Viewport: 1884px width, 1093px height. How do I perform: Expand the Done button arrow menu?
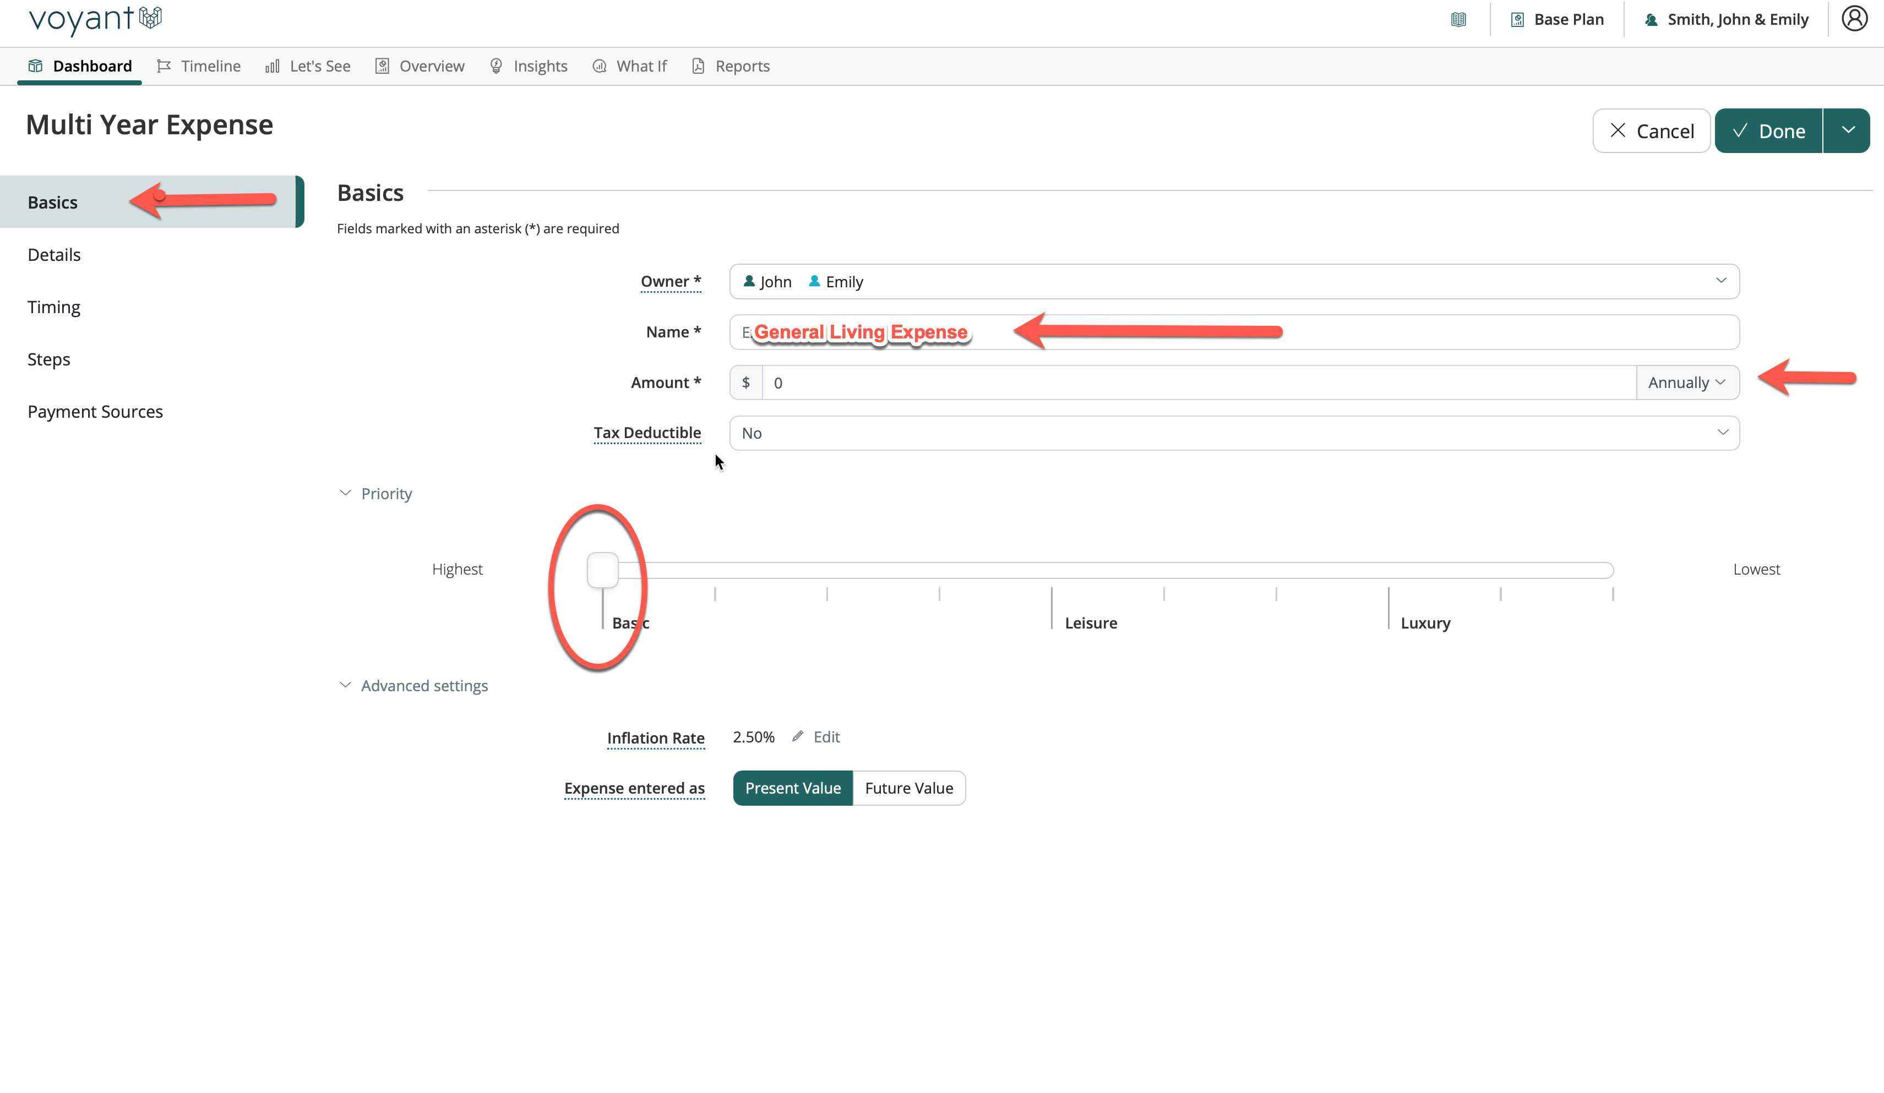(1847, 131)
